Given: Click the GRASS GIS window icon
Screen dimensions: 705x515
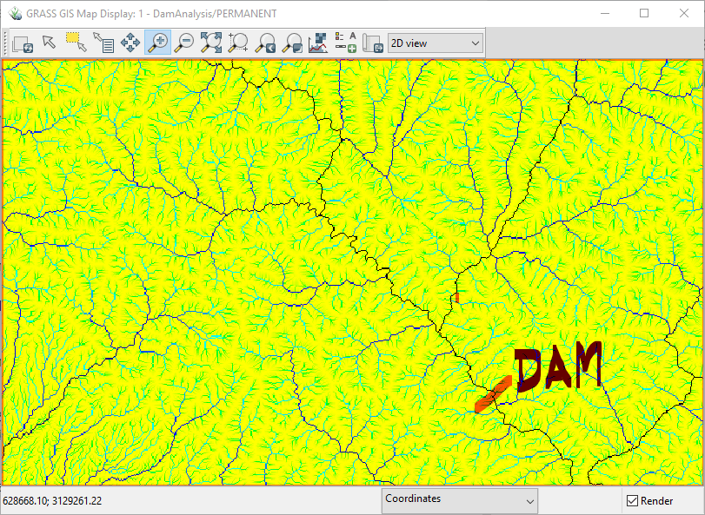Looking at the screenshot, I should (x=16, y=14).
